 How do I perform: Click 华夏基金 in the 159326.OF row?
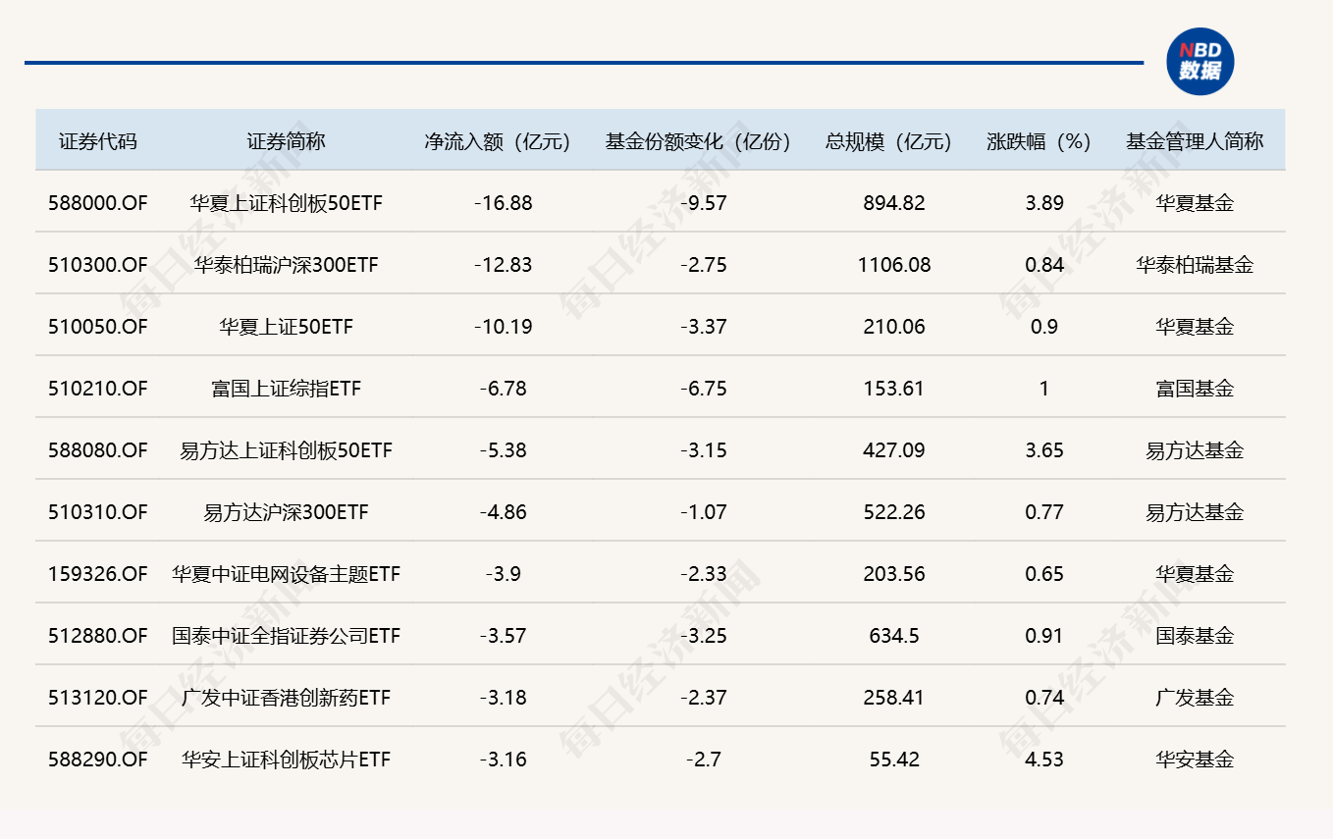click(1195, 574)
